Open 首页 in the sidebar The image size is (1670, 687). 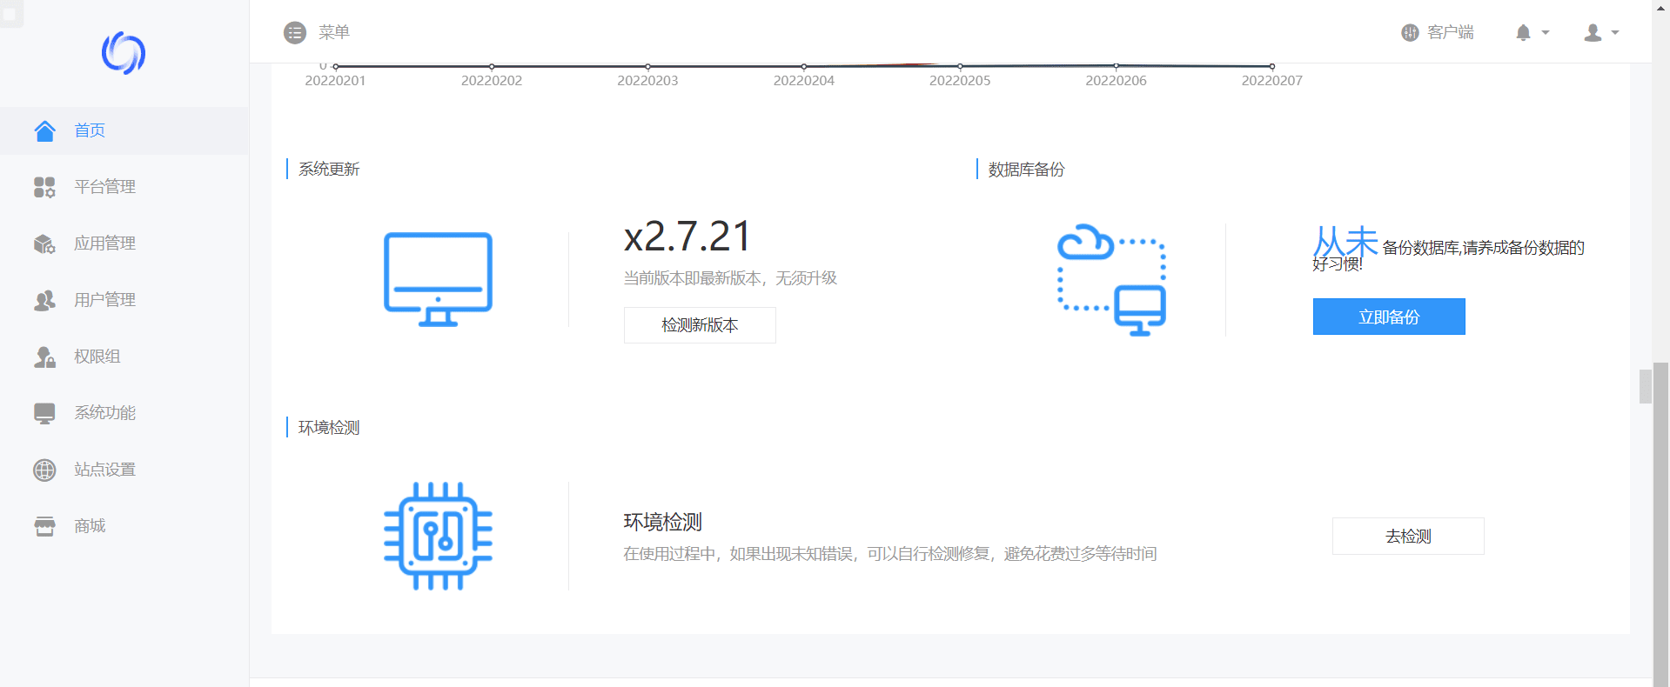[124, 130]
